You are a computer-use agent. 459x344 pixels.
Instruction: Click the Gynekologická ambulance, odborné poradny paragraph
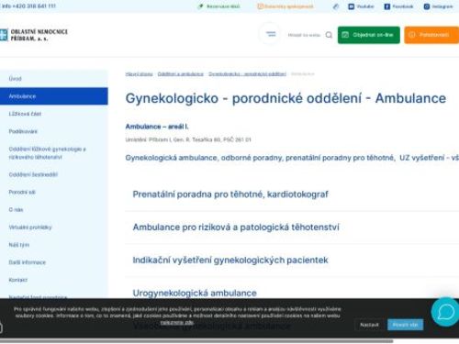click(x=292, y=158)
